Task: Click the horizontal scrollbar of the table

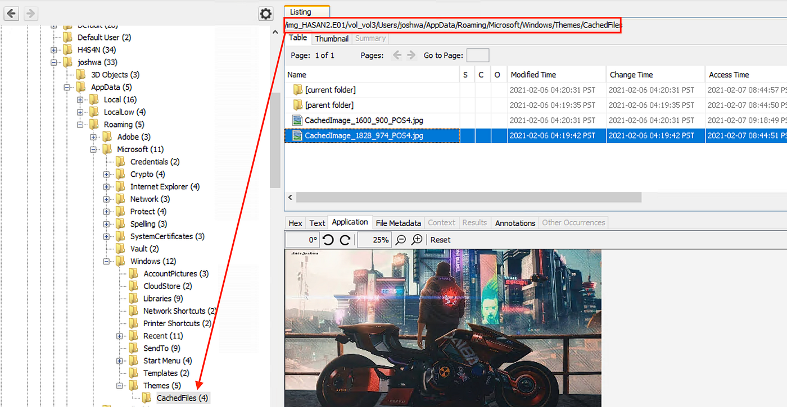Action: pos(469,198)
